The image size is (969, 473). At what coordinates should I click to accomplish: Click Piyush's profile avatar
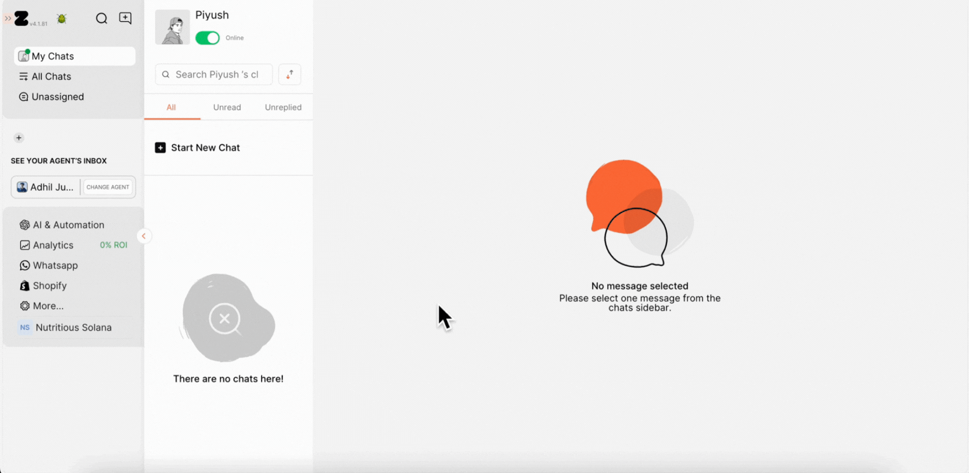173,27
